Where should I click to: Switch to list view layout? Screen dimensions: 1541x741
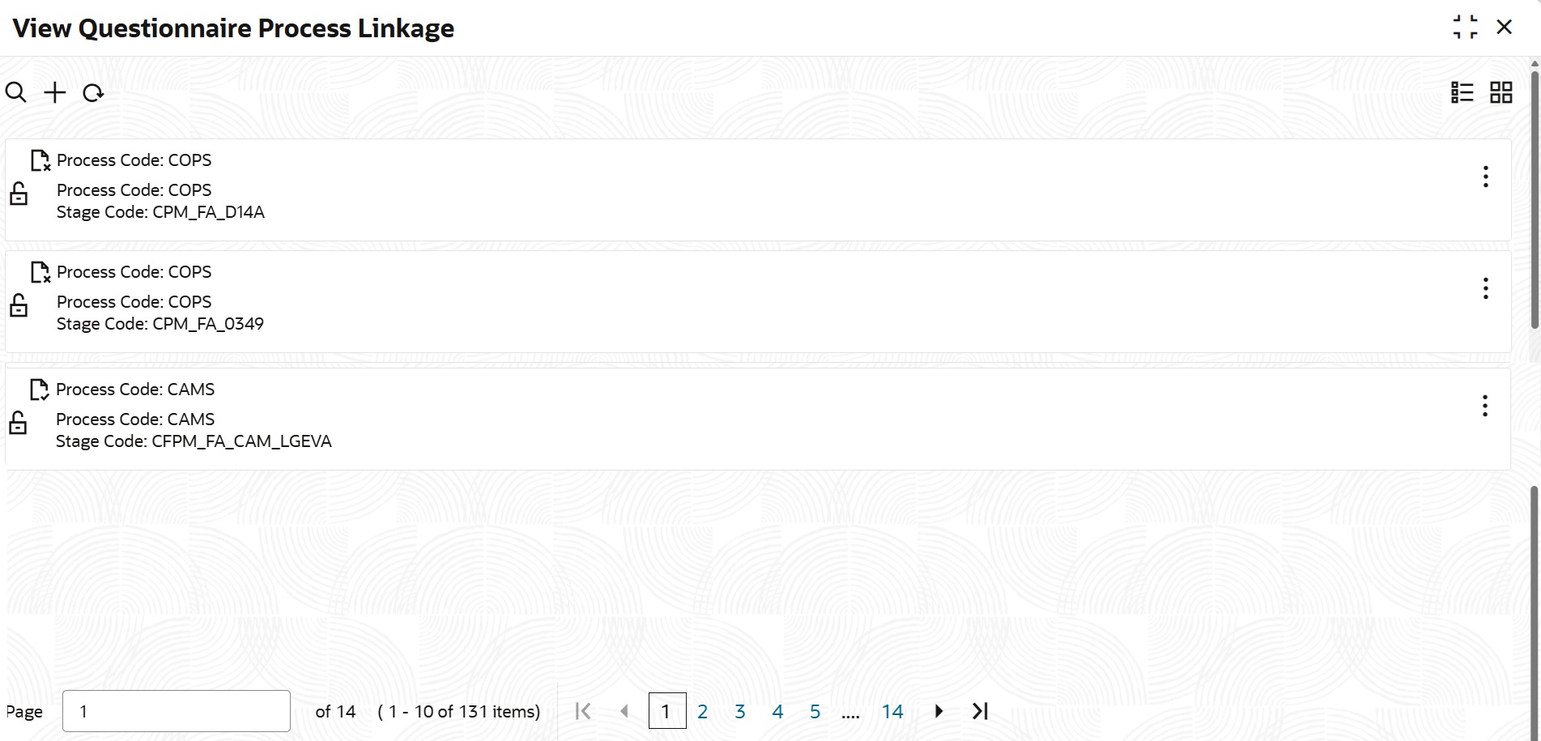1462,92
